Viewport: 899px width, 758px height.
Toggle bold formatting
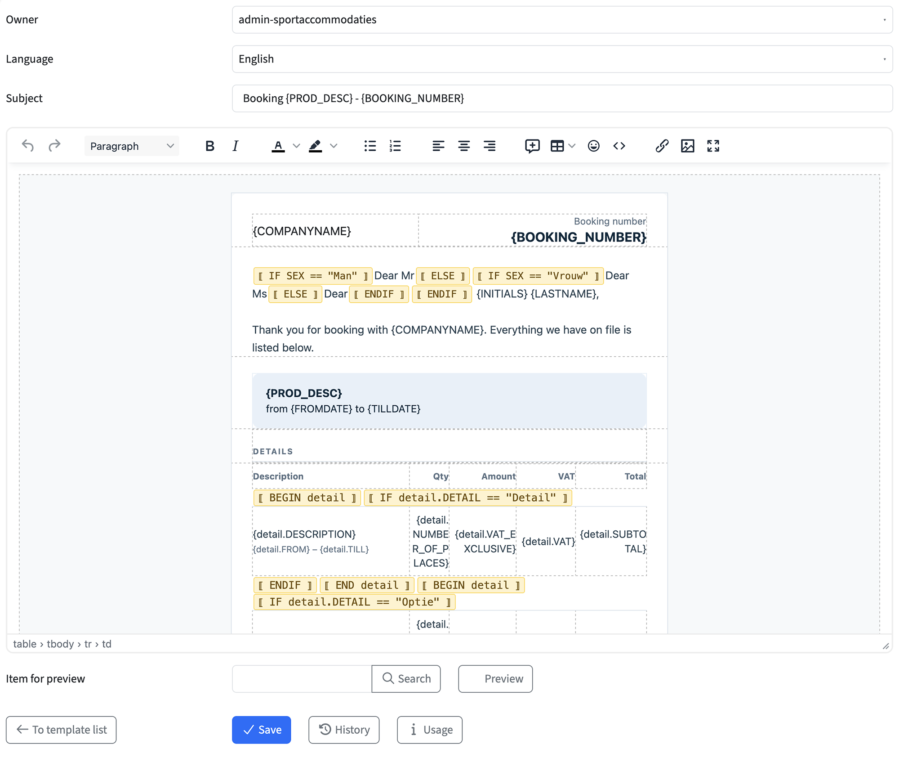coord(209,146)
